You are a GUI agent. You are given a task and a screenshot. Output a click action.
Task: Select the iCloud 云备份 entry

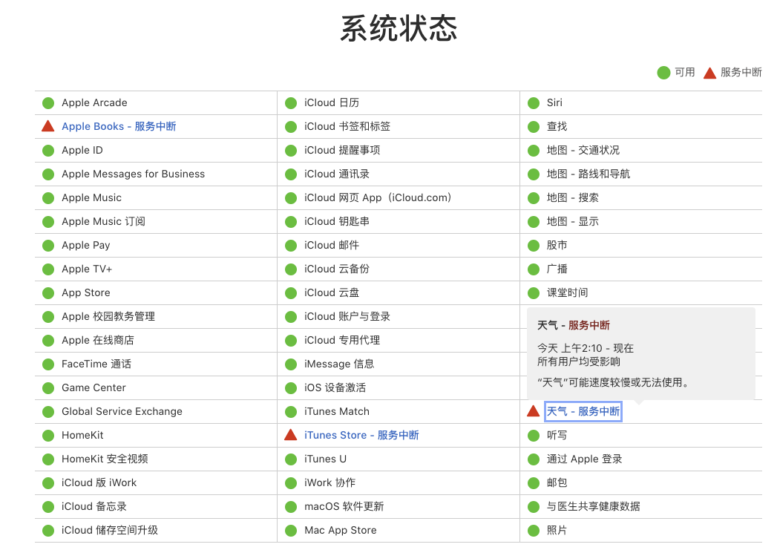337,269
